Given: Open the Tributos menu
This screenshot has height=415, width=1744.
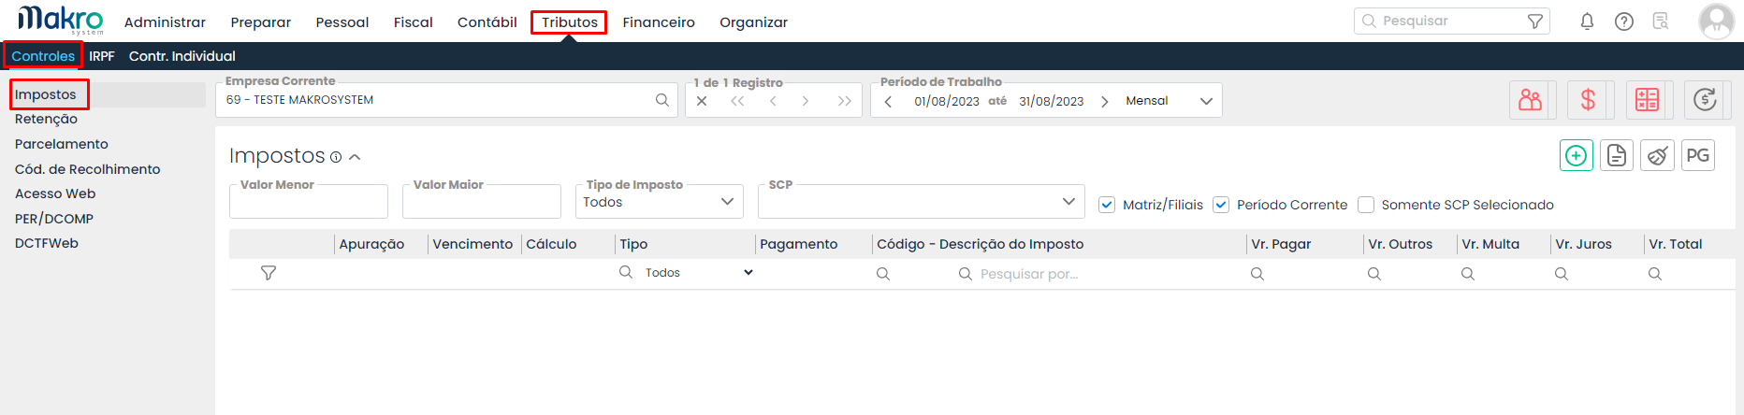Looking at the screenshot, I should [569, 22].
